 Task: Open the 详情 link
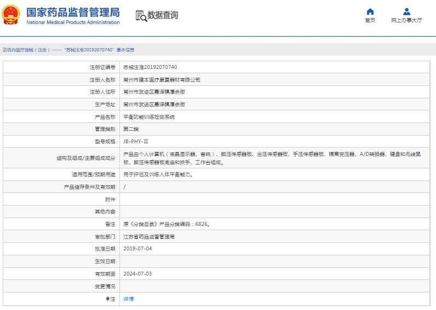(129, 299)
